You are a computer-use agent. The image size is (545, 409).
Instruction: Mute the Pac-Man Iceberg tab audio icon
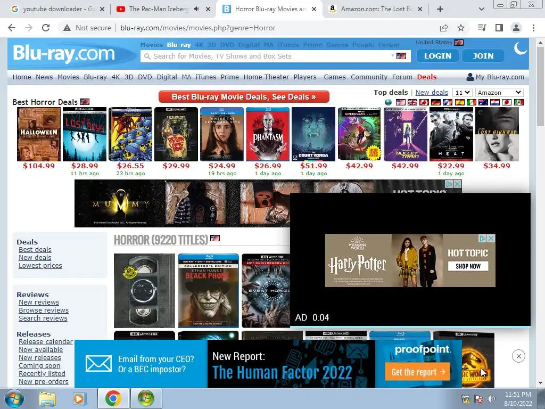tap(197, 9)
